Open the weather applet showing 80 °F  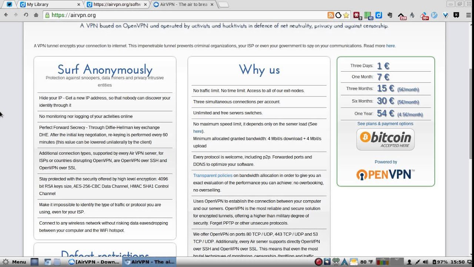tap(362, 262)
